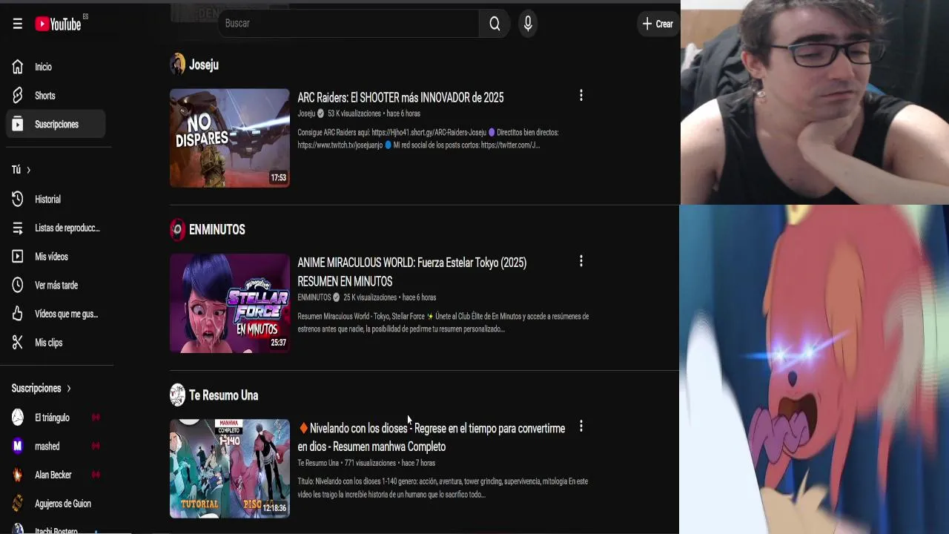
Task: Open Mis vídeos
Action: tap(56, 257)
